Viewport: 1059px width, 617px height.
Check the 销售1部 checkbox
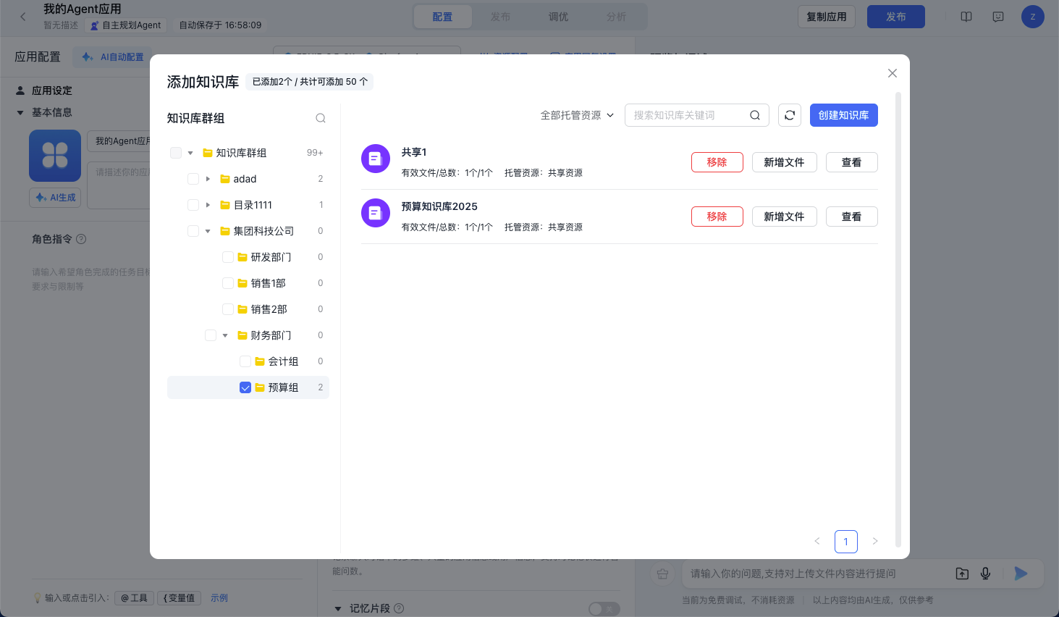[228, 283]
